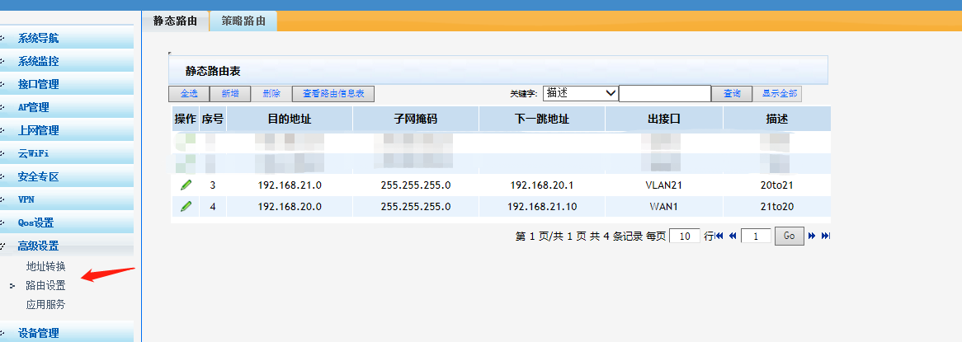Image resolution: width=962 pixels, height=342 pixels.
Task: Select WAN1 interface cell
Action: (664, 207)
